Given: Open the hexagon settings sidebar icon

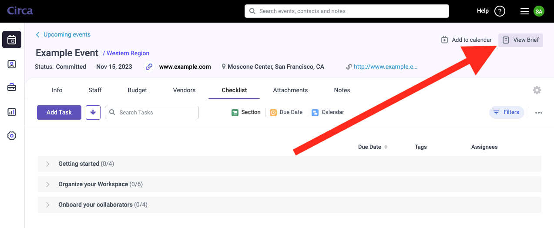Looking at the screenshot, I should pyautogui.click(x=12, y=136).
